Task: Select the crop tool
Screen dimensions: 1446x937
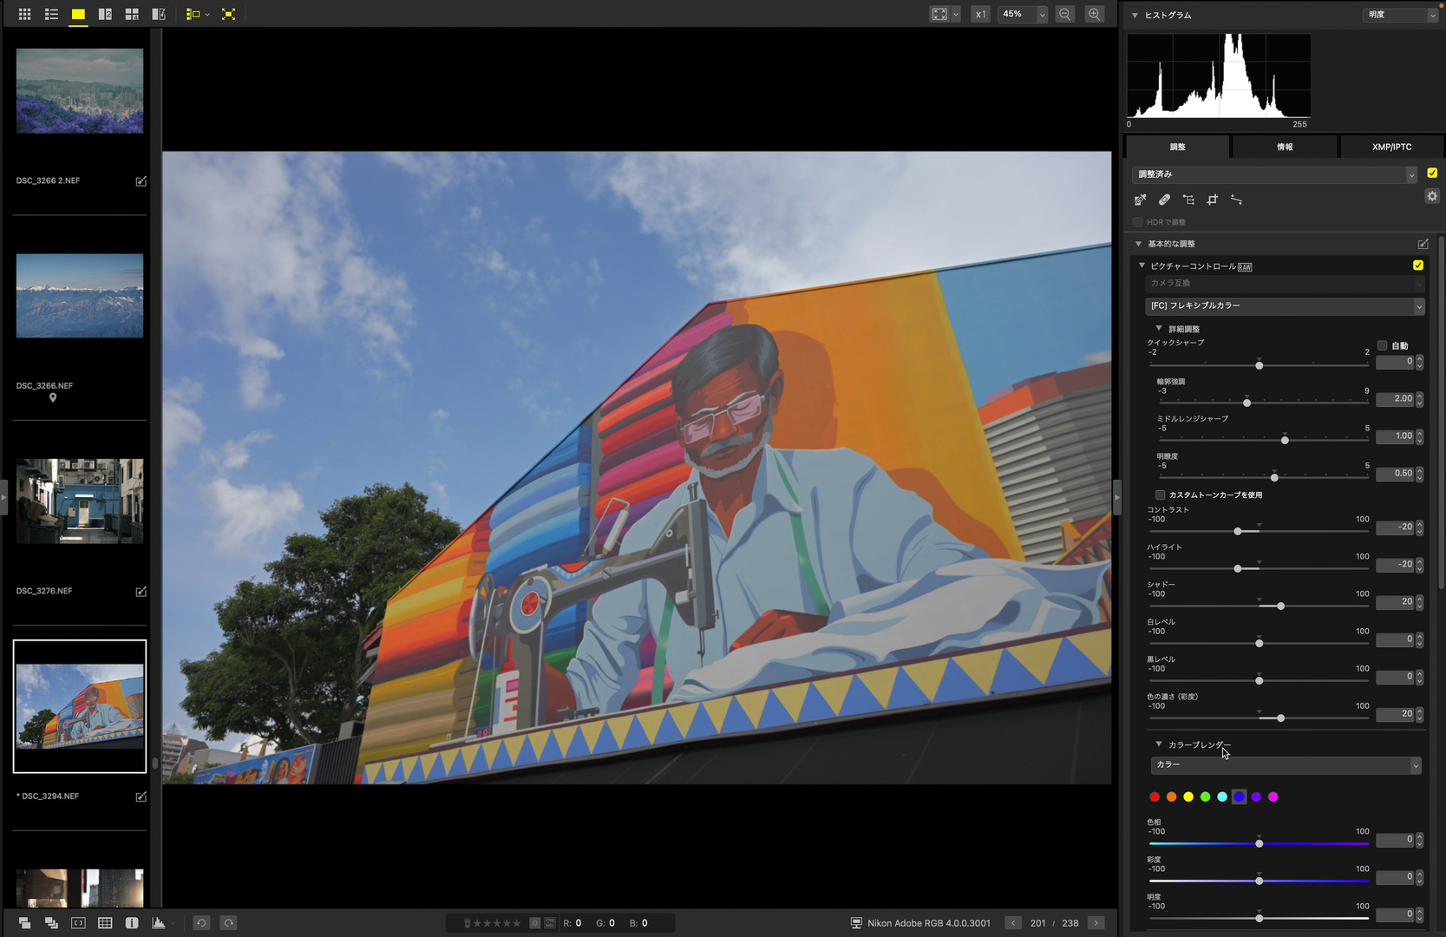Action: 1213,200
